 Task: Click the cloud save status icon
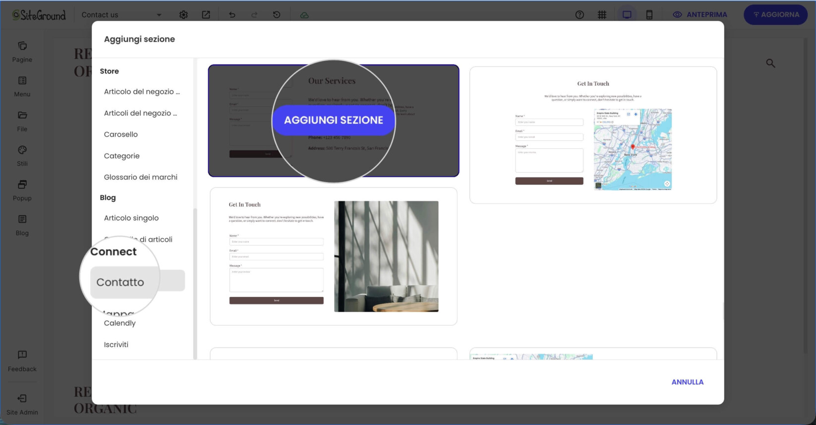(x=304, y=15)
